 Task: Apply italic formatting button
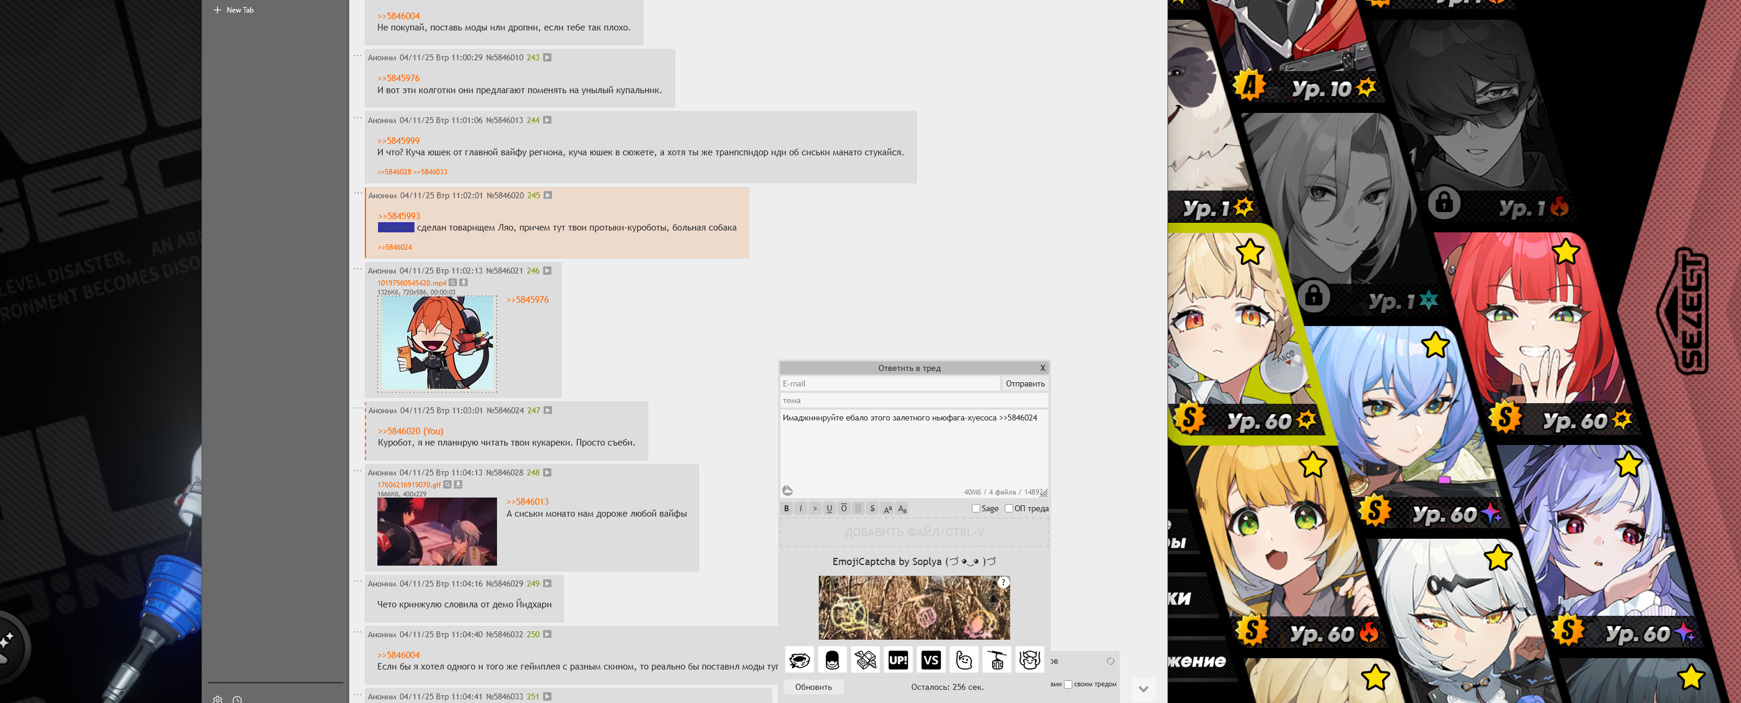[801, 509]
